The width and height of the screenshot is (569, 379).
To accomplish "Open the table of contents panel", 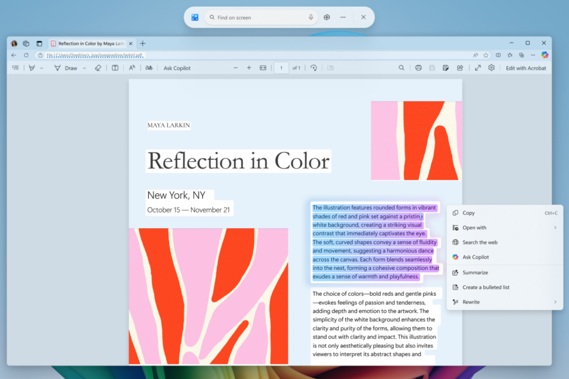I will point(15,67).
